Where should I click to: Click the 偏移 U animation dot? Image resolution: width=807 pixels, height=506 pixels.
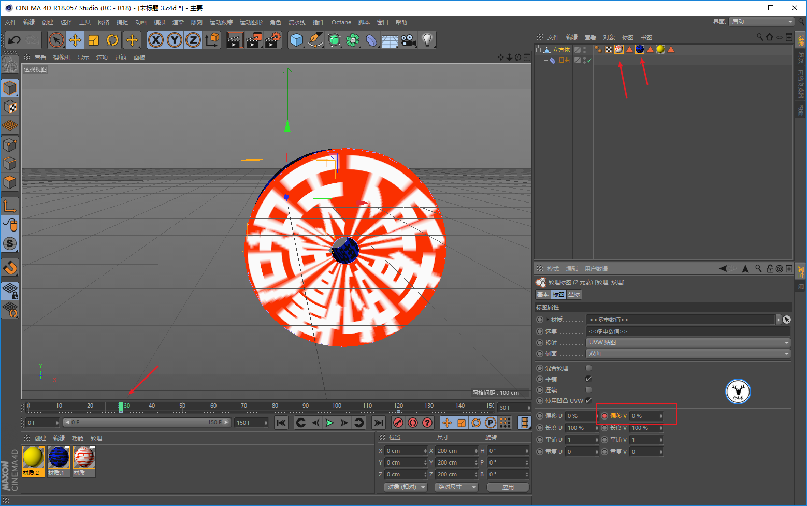coord(540,416)
